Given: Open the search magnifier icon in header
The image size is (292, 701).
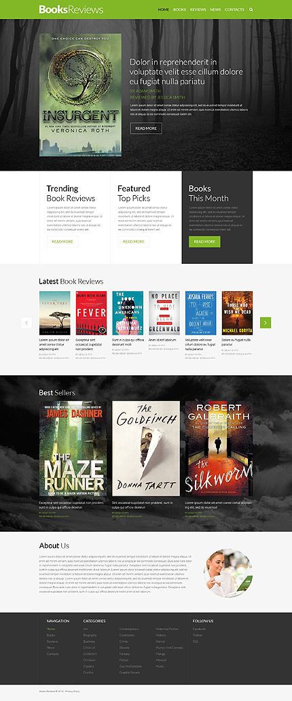Looking at the screenshot, I should 251,10.
